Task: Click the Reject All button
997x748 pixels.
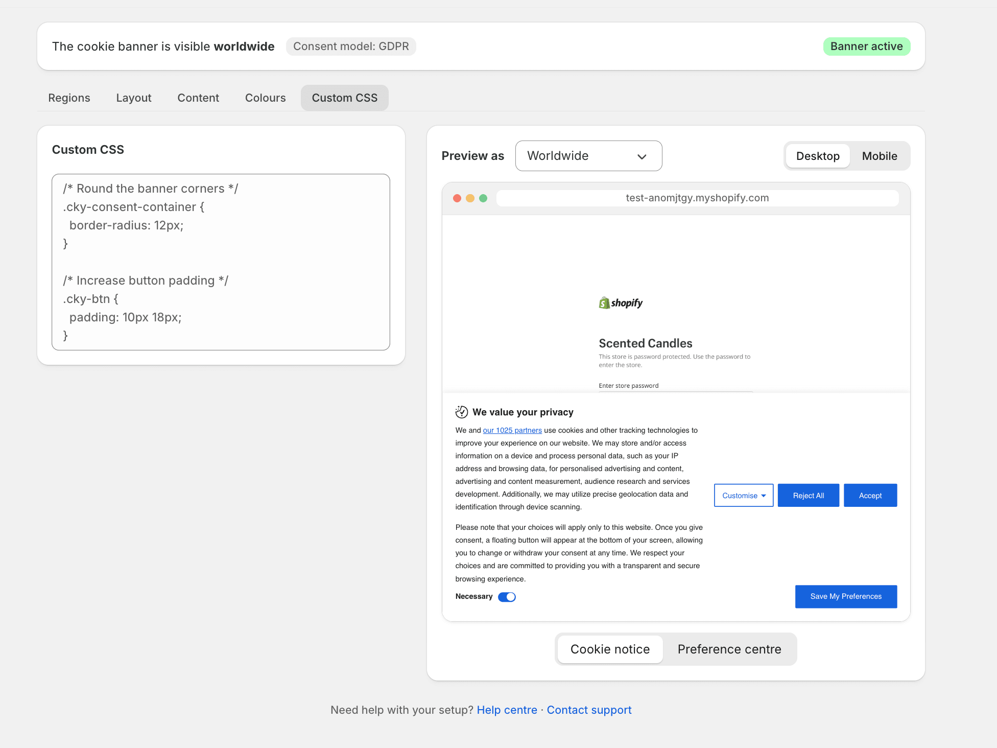Action: point(809,496)
